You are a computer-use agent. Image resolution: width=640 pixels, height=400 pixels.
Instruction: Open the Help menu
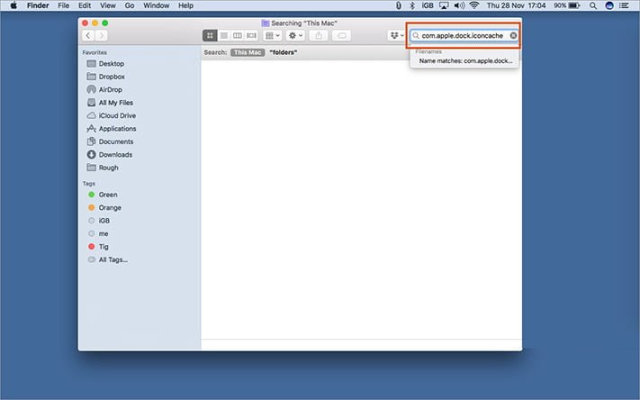pyautogui.click(x=185, y=5)
